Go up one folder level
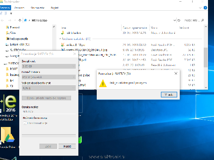Image resolution: width=214 pixels, height=160 pixels. [20, 21]
